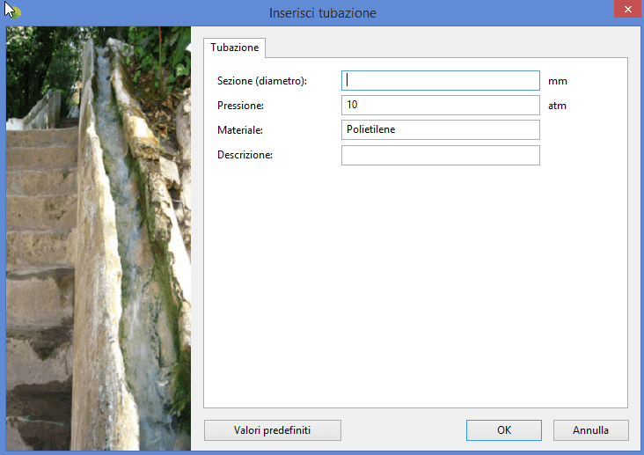Screen dimensions: 644x455
Task: Close the Inserisci tubazione dialog
Action: [x=628, y=9]
